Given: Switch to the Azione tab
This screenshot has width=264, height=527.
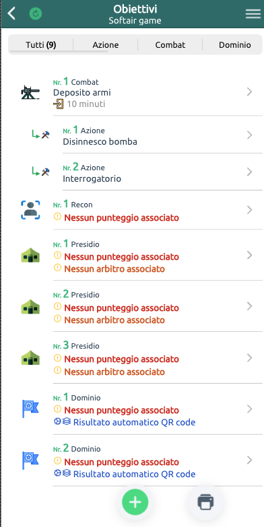Looking at the screenshot, I should click(106, 44).
